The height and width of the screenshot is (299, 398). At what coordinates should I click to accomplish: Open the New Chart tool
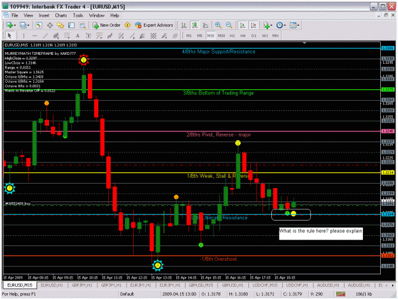point(10,25)
